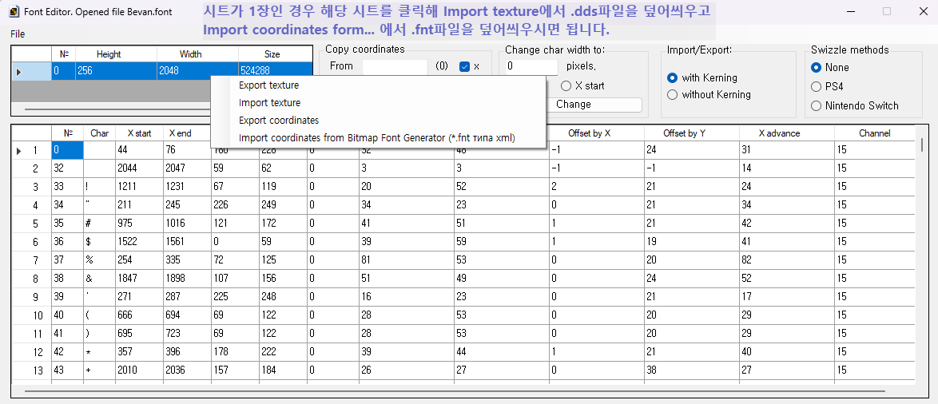Click the From input field
Image resolution: width=938 pixels, height=404 pixels.
(x=395, y=66)
